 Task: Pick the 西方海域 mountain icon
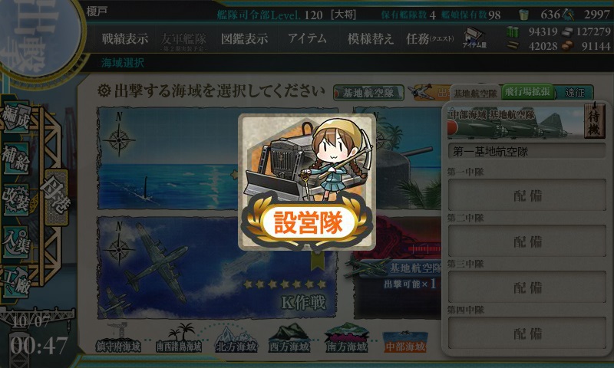pos(289,338)
